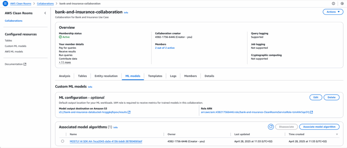Sort by Time created column arrow
This screenshot has width=347, height=148.
337,134
